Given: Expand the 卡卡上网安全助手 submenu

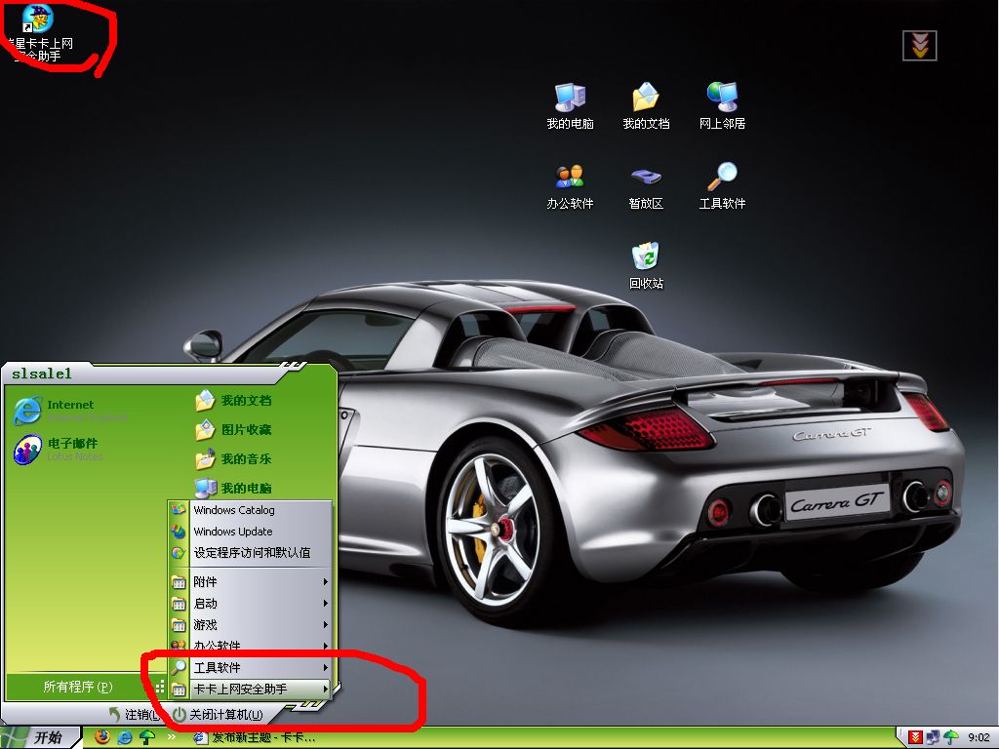Looking at the screenshot, I should 250,690.
